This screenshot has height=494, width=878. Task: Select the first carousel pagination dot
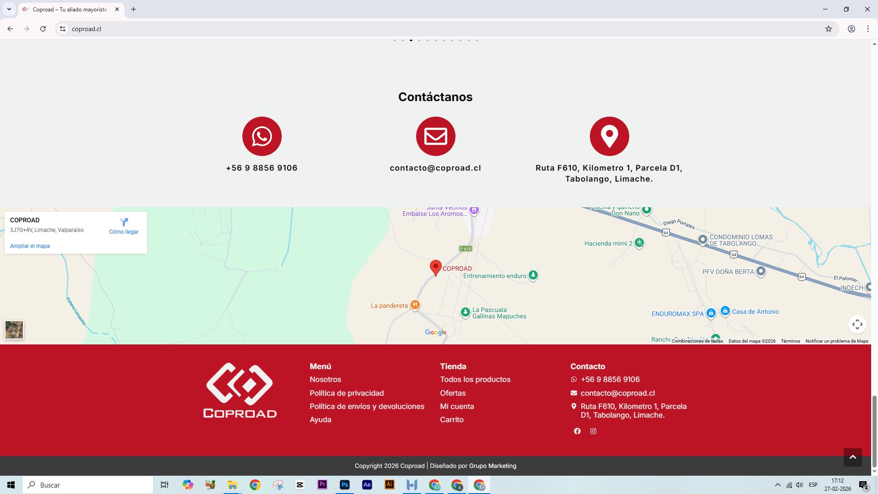395,40
